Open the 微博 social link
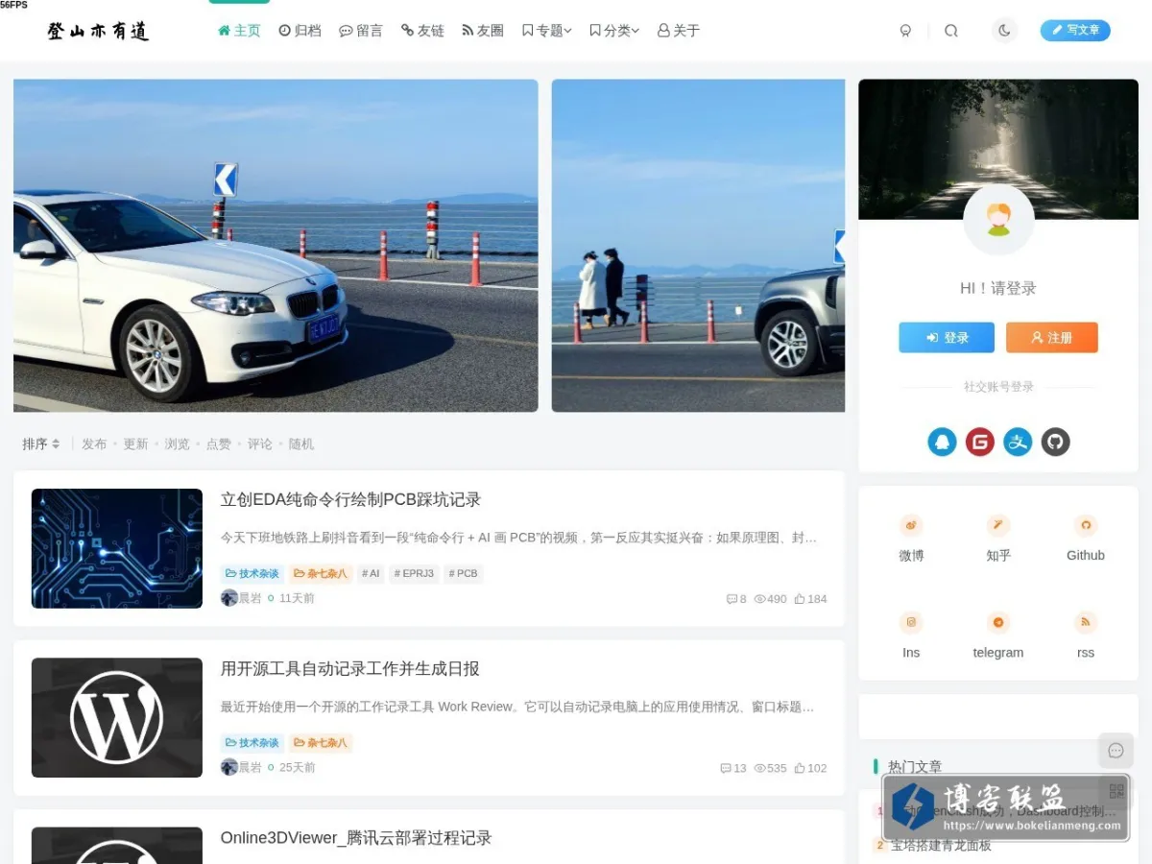This screenshot has height=864, width=1152. (x=911, y=539)
